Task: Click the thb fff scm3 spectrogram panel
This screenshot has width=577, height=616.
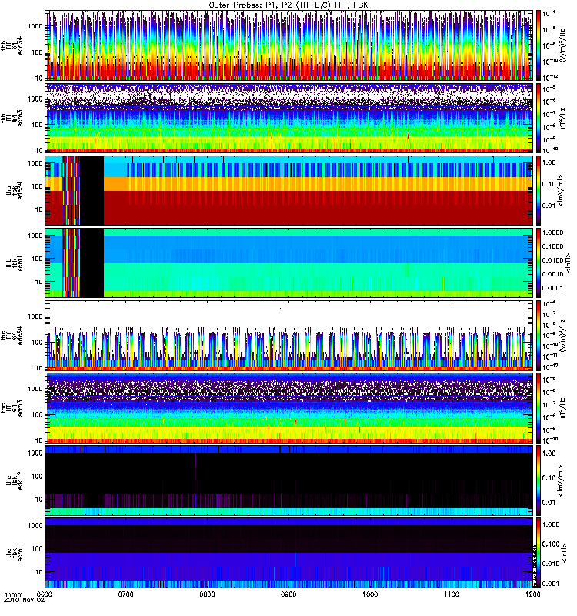Action: click(x=289, y=118)
